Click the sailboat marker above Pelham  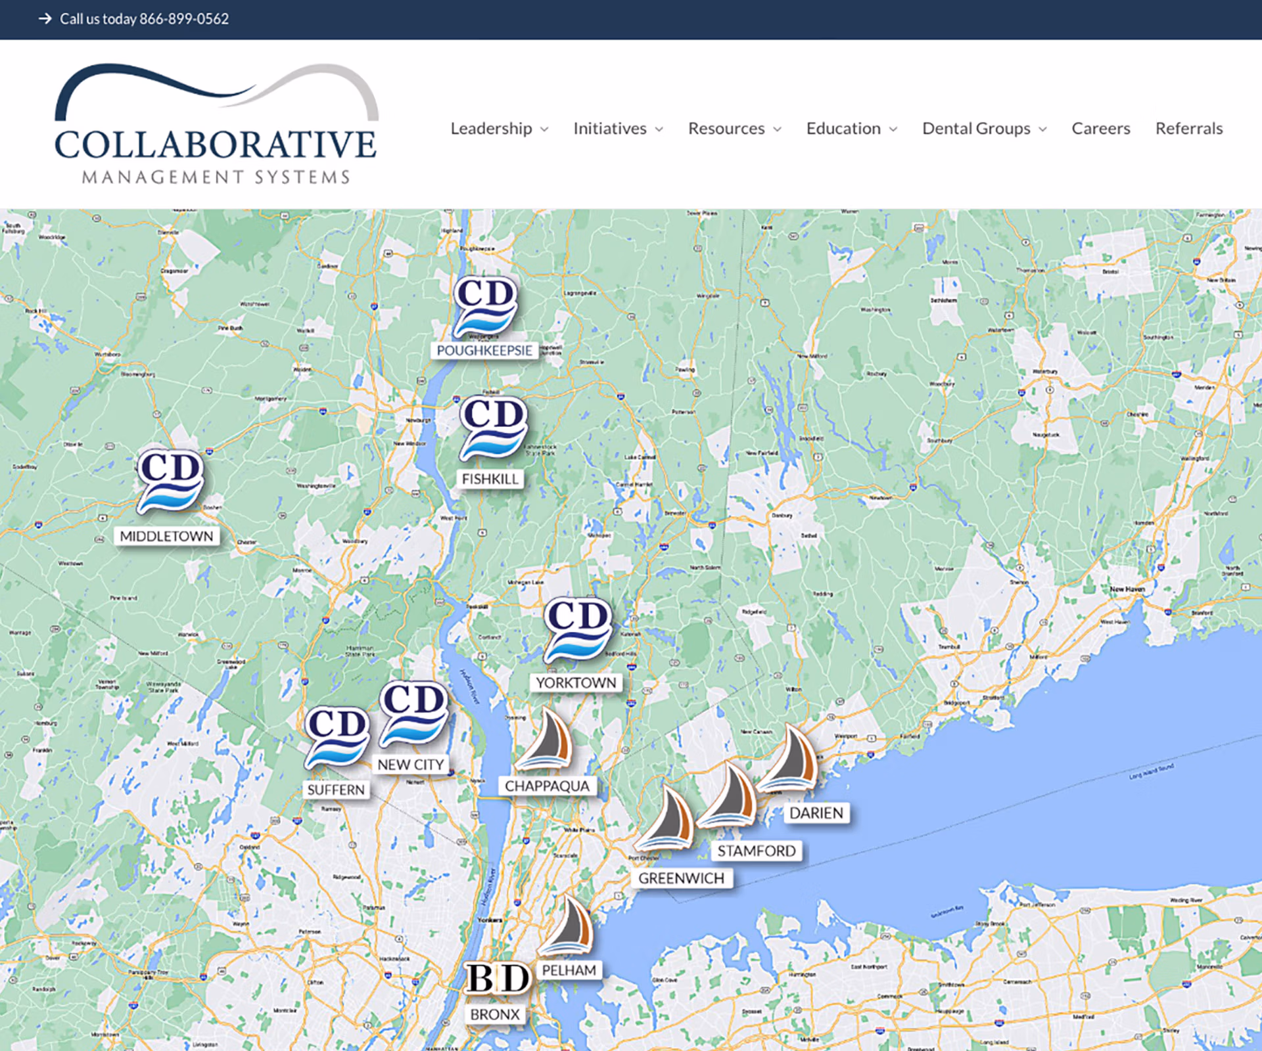pos(569,926)
